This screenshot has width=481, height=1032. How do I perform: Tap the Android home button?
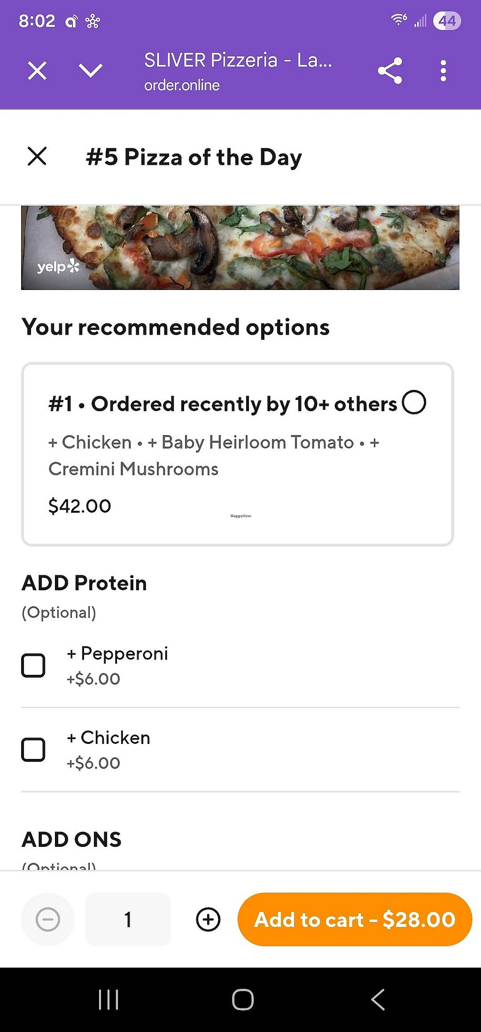pyautogui.click(x=243, y=999)
